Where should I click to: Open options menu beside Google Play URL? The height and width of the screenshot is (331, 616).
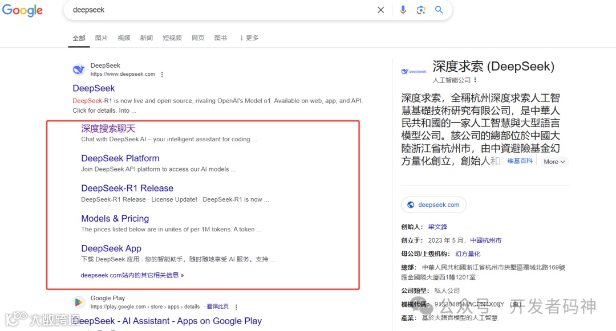(x=236, y=307)
